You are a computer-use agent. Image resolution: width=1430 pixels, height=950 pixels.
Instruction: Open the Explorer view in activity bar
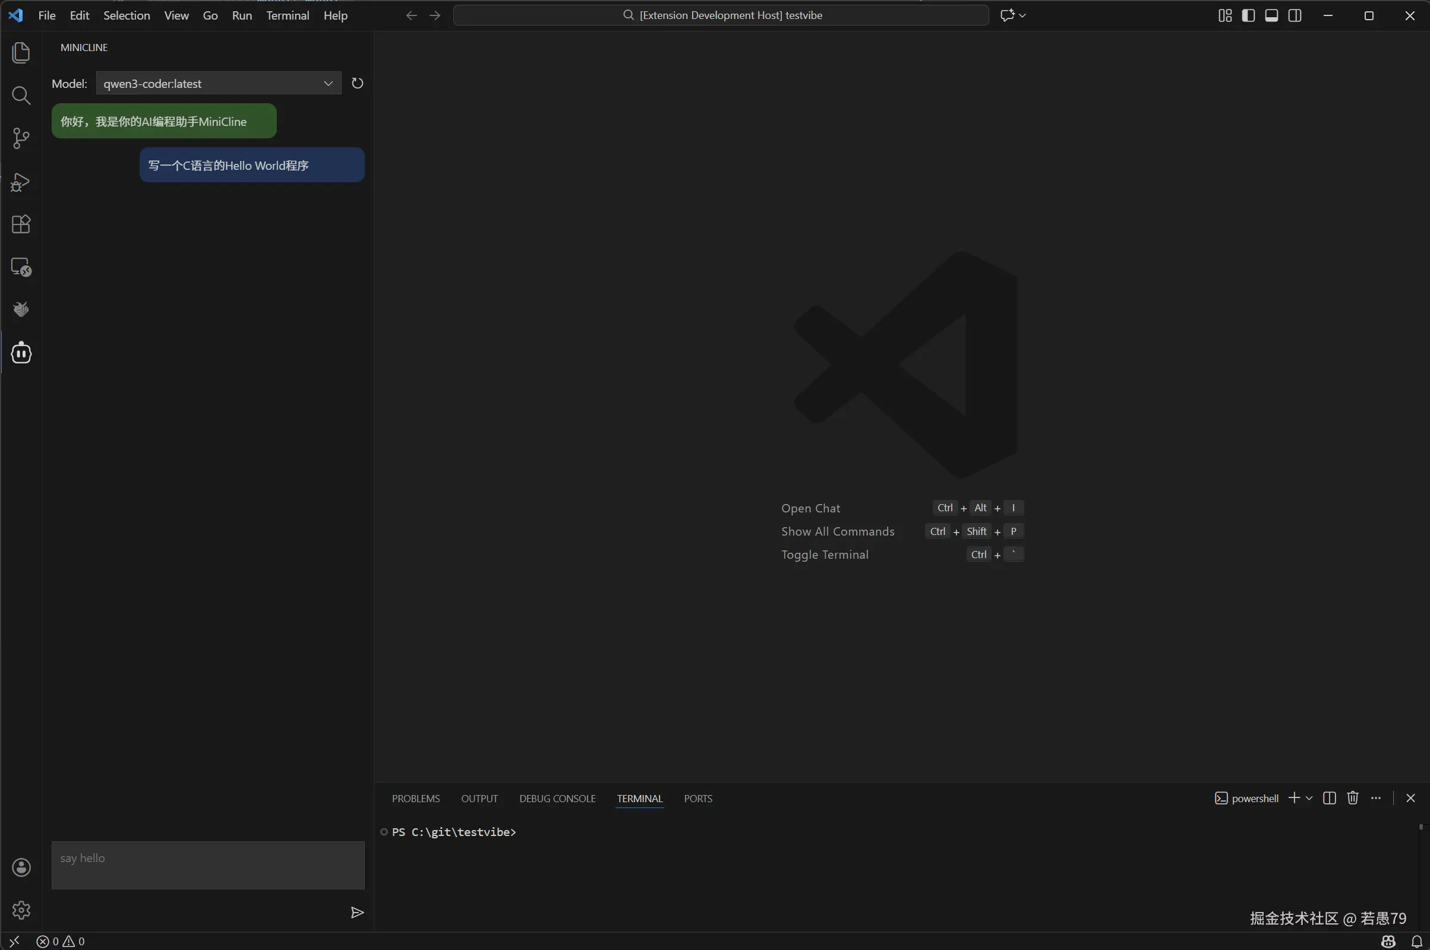coord(21,53)
